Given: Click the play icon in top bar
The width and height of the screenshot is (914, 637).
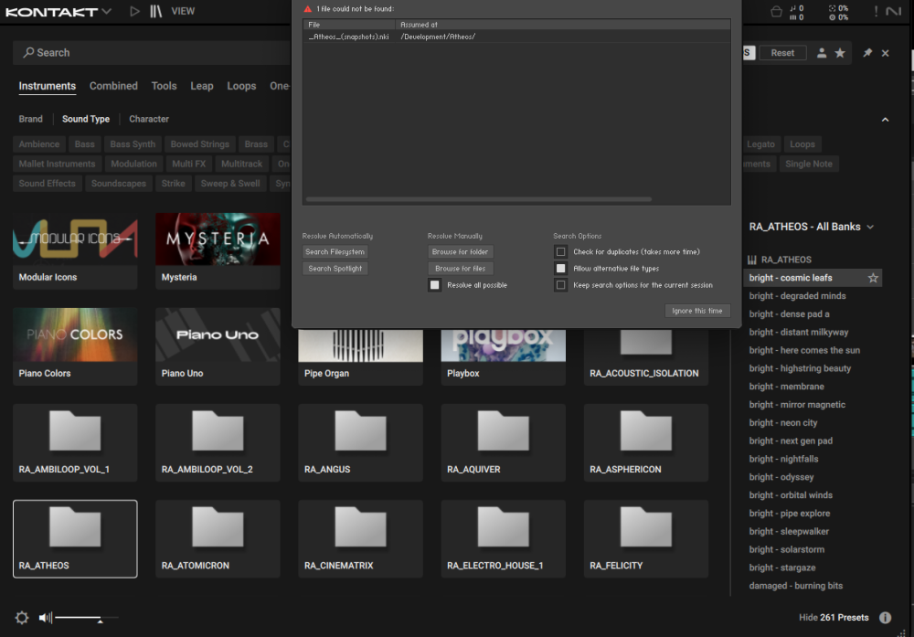Looking at the screenshot, I should [134, 11].
